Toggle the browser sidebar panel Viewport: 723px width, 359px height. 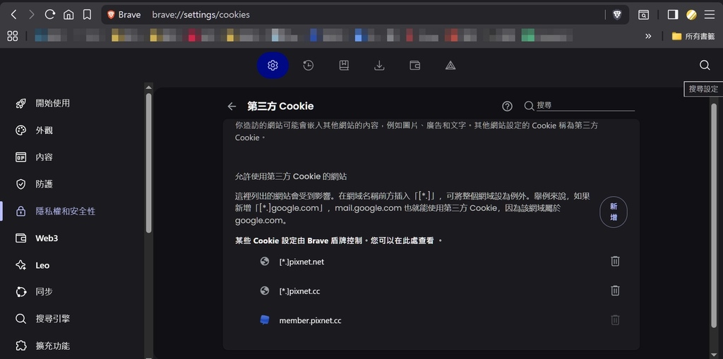[673, 15]
